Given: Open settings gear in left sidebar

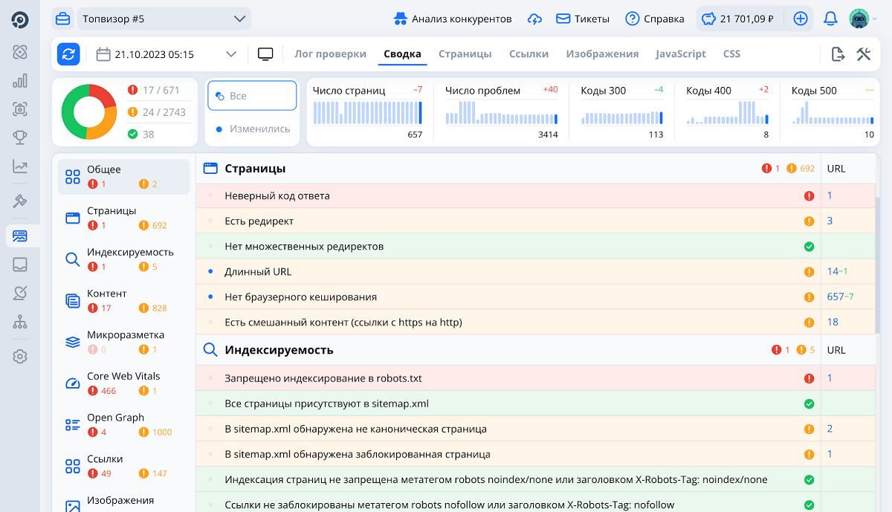Looking at the screenshot, I should click(x=20, y=357).
